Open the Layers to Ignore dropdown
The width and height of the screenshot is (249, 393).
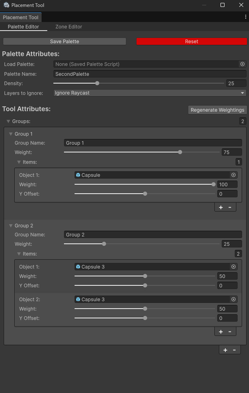[x=150, y=93]
